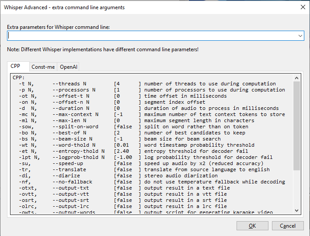Click the vertical scrollbar thumb

[297, 125]
